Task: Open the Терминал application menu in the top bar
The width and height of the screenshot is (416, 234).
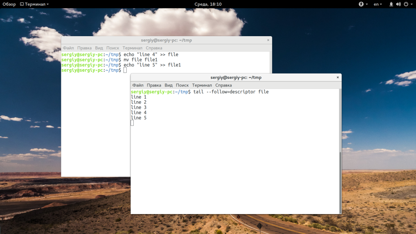Action: 34,4
